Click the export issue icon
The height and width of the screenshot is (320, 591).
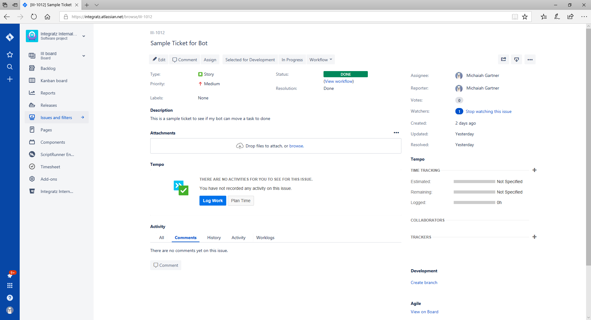(x=517, y=59)
